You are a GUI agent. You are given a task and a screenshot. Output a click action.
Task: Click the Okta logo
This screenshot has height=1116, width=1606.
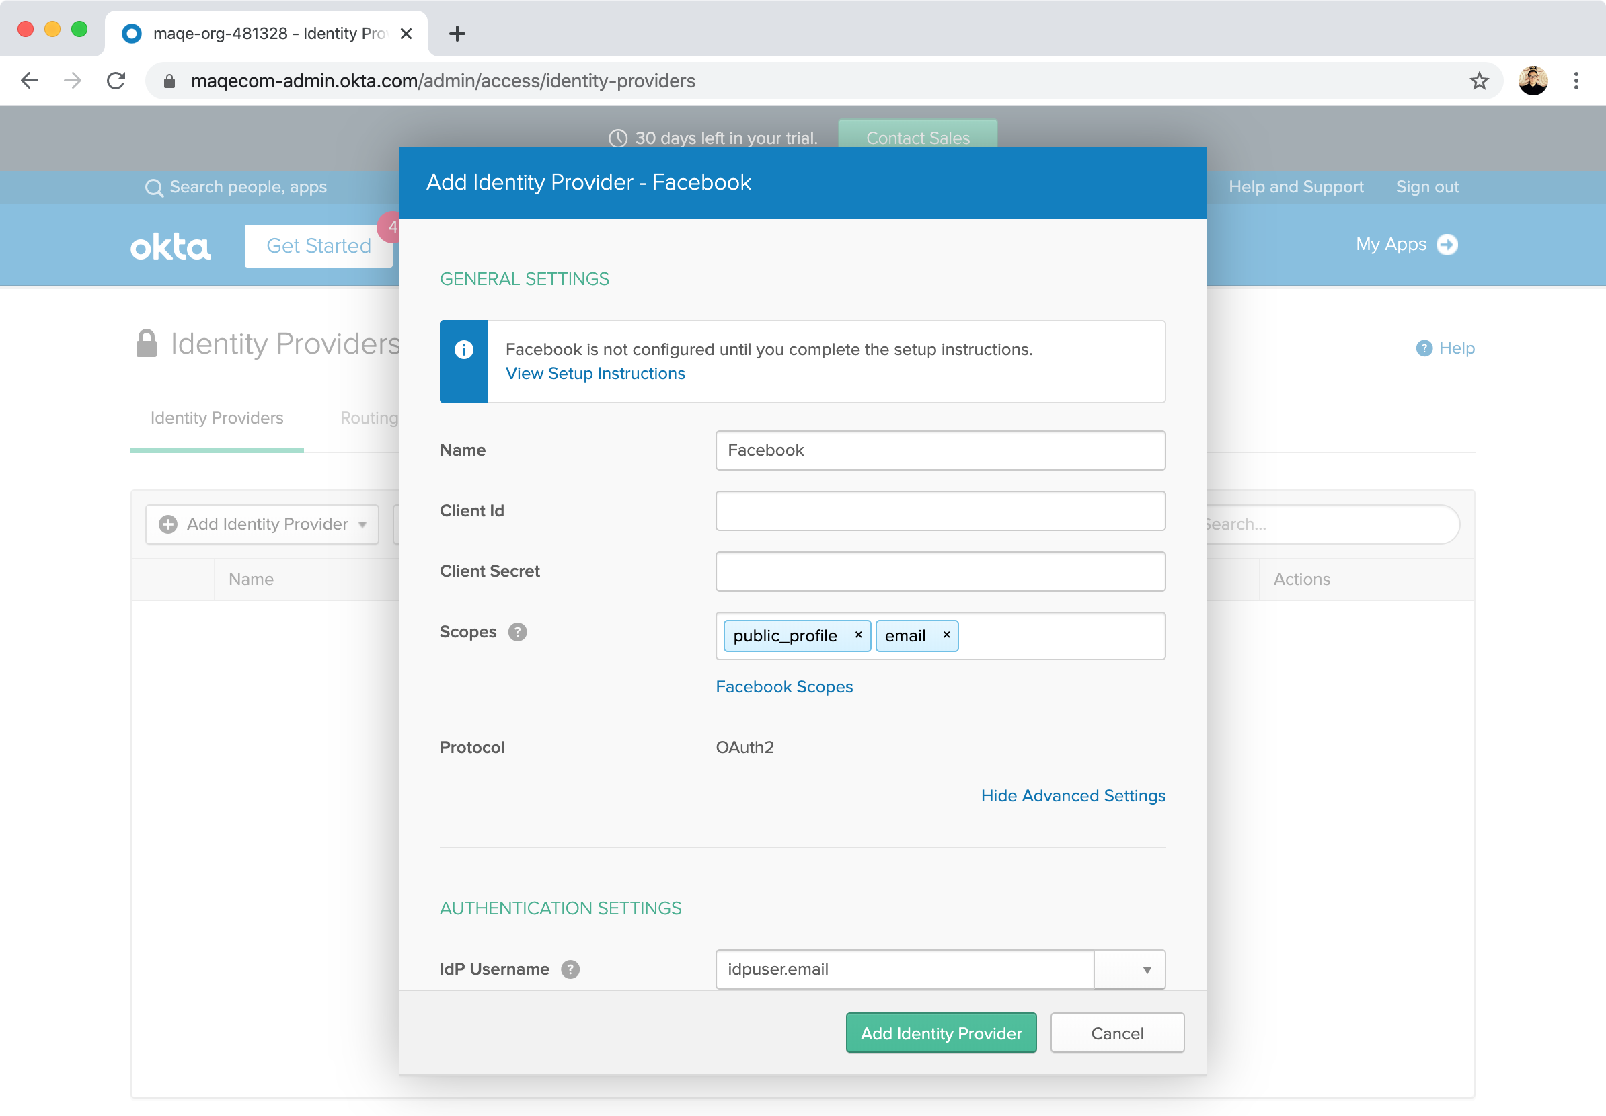click(170, 246)
